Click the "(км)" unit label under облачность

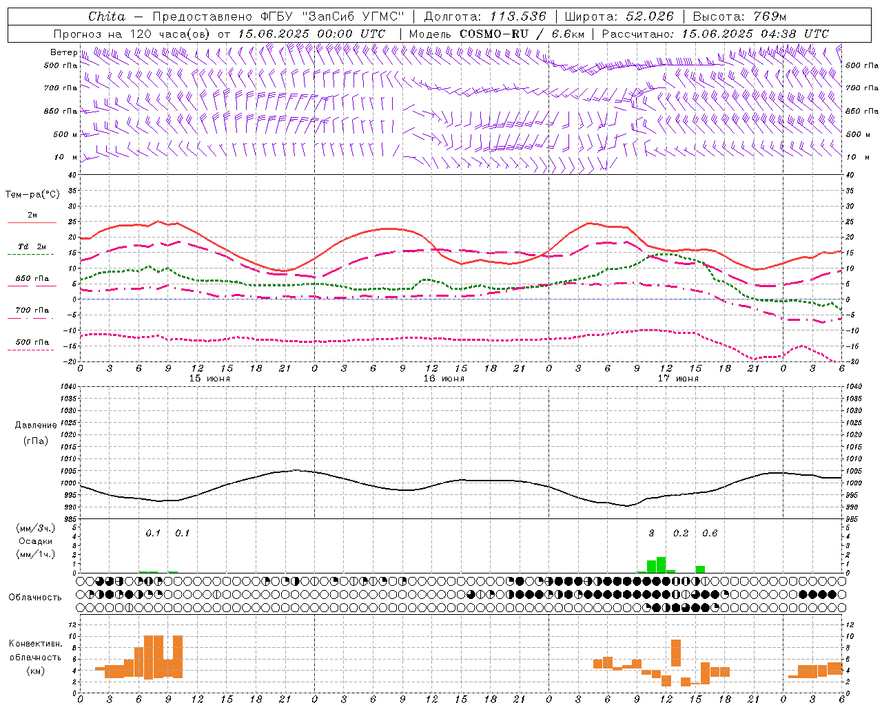click(x=35, y=671)
